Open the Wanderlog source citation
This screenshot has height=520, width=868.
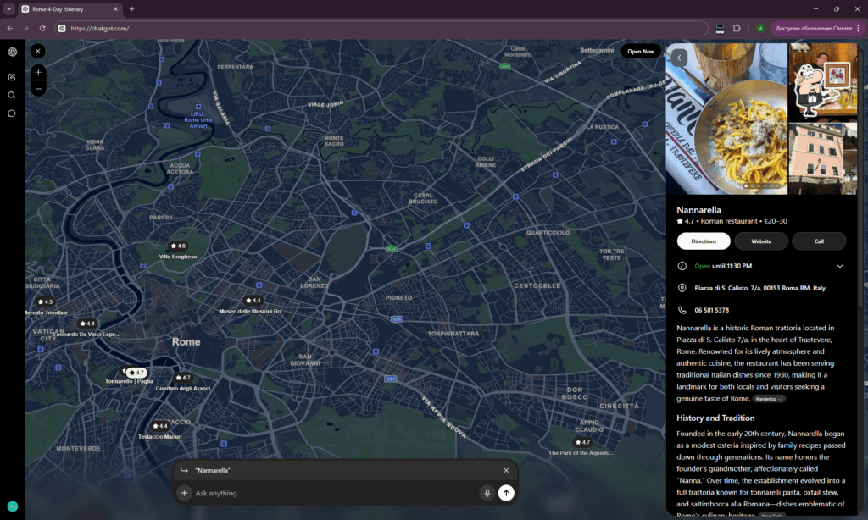(768, 399)
